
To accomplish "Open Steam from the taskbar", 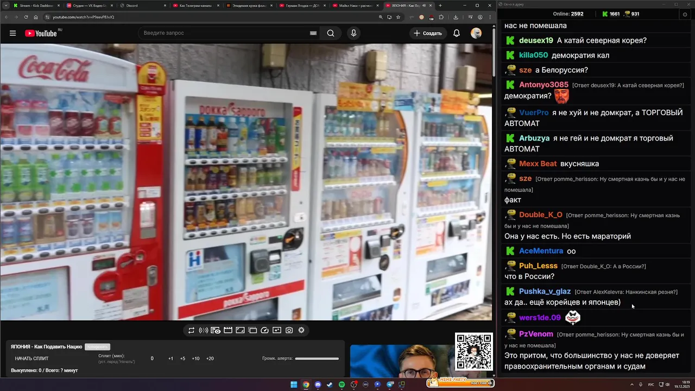I will (x=330, y=384).
